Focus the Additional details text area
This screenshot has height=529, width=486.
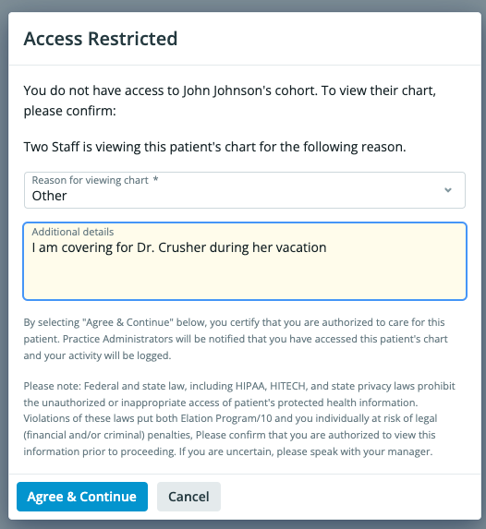coord(245,260)
